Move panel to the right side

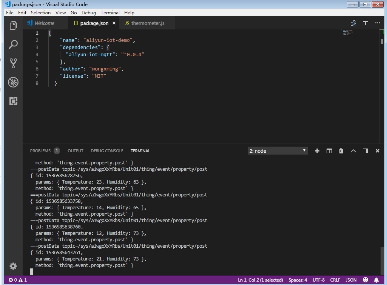coord(365,151)
